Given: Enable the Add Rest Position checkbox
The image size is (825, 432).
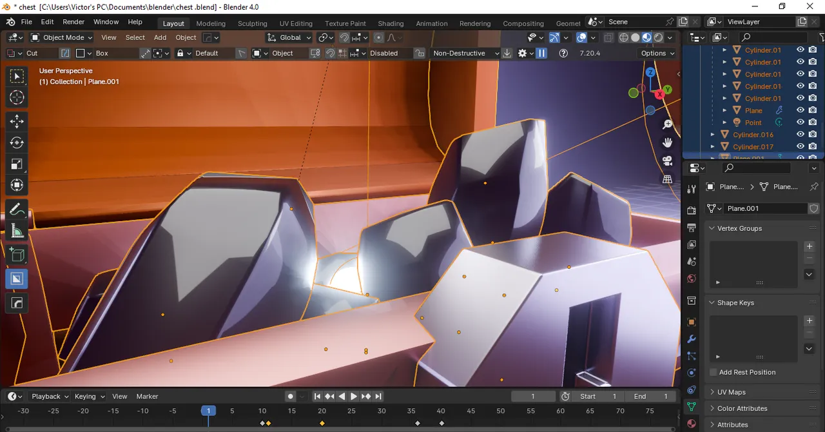Looking at the screenshot, I should (x=713, y=372).
